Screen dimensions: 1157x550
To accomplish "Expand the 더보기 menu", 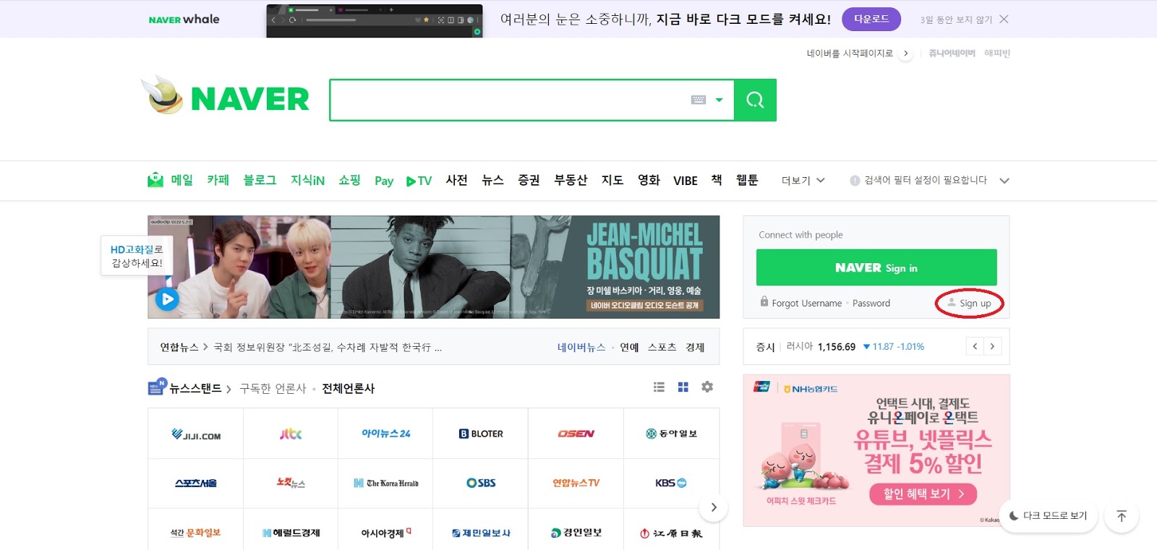I will pyautogui.click(x=803, y=181).
